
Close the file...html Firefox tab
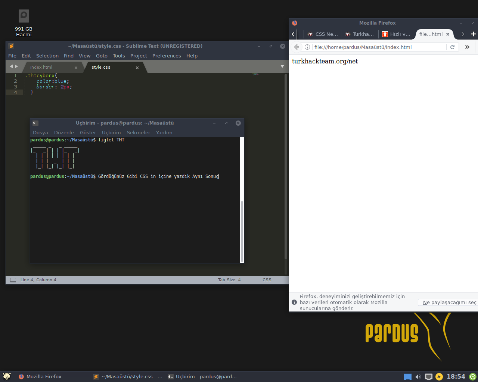pyautogui.click(x=448, y=34)
